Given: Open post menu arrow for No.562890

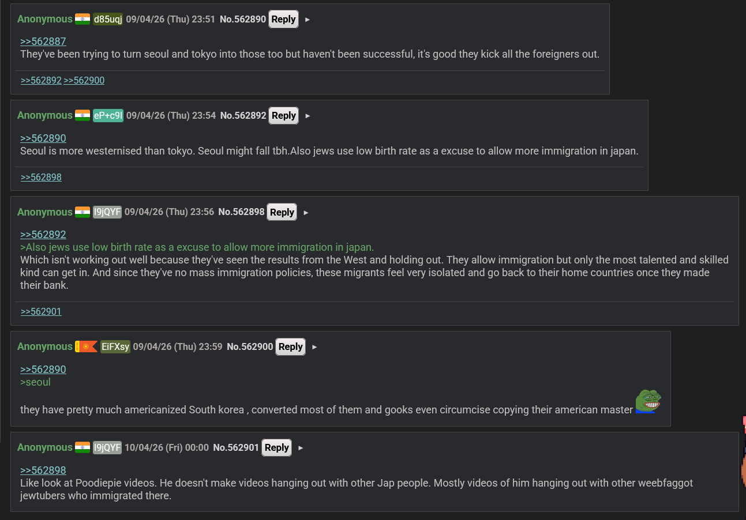Looking at the screenshot, I should 308,20.
